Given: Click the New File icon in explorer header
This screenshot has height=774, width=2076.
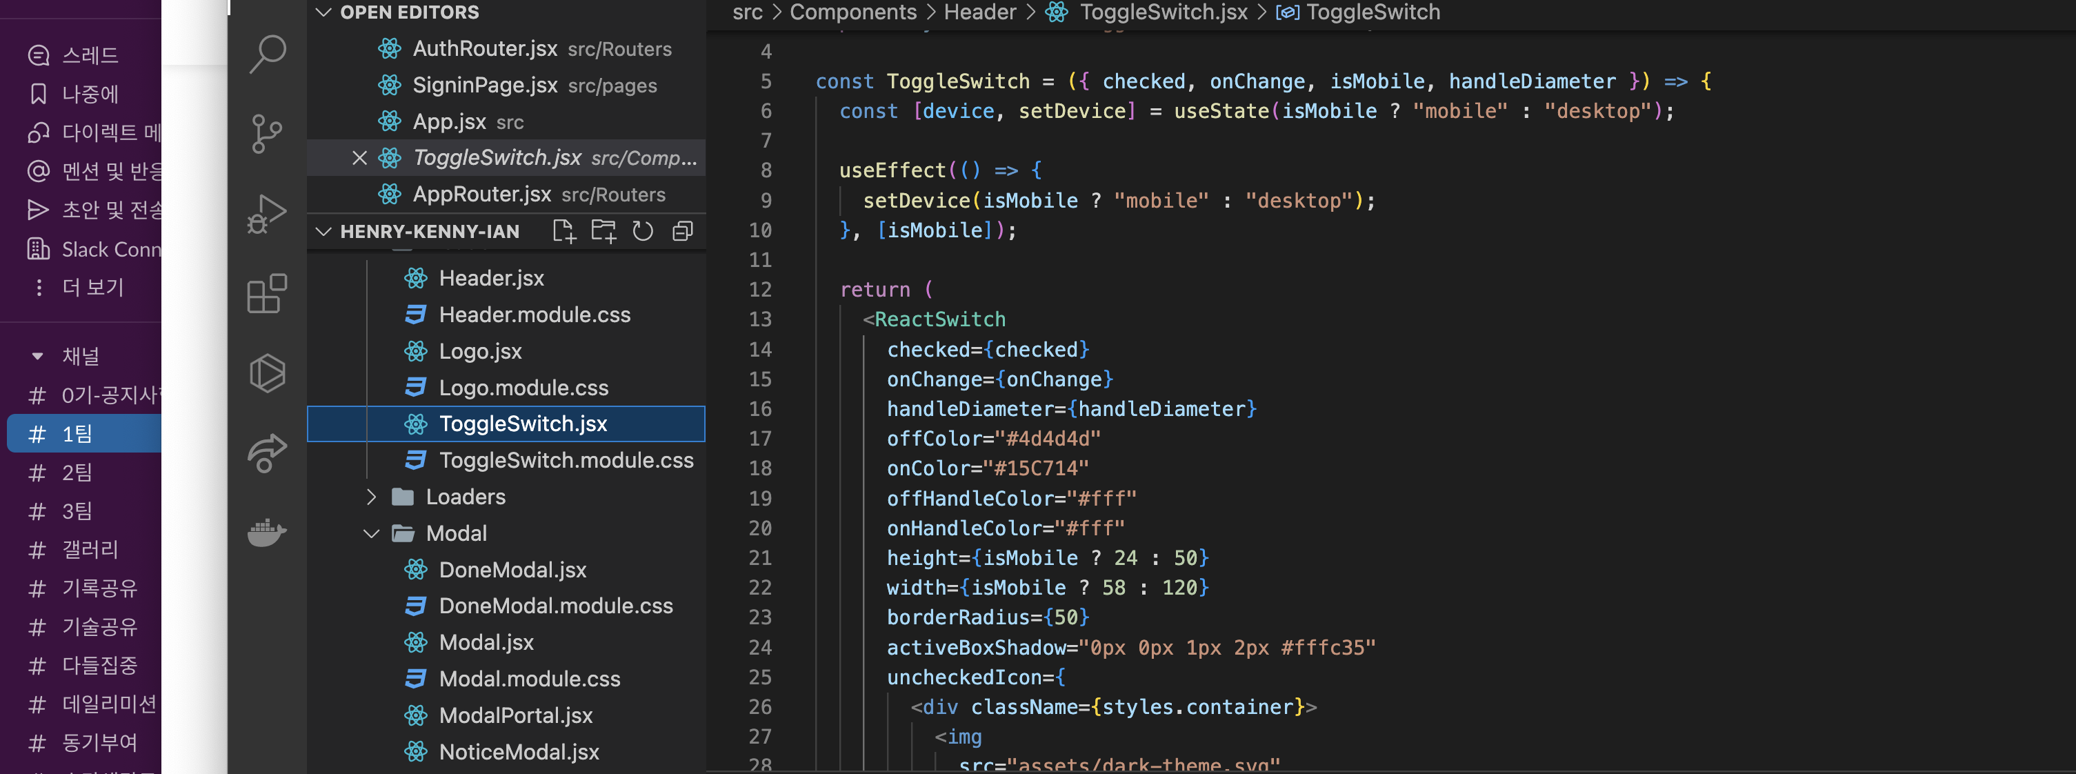Looking at the screenshot, I should pyautogui.click(x=564, y=231).
